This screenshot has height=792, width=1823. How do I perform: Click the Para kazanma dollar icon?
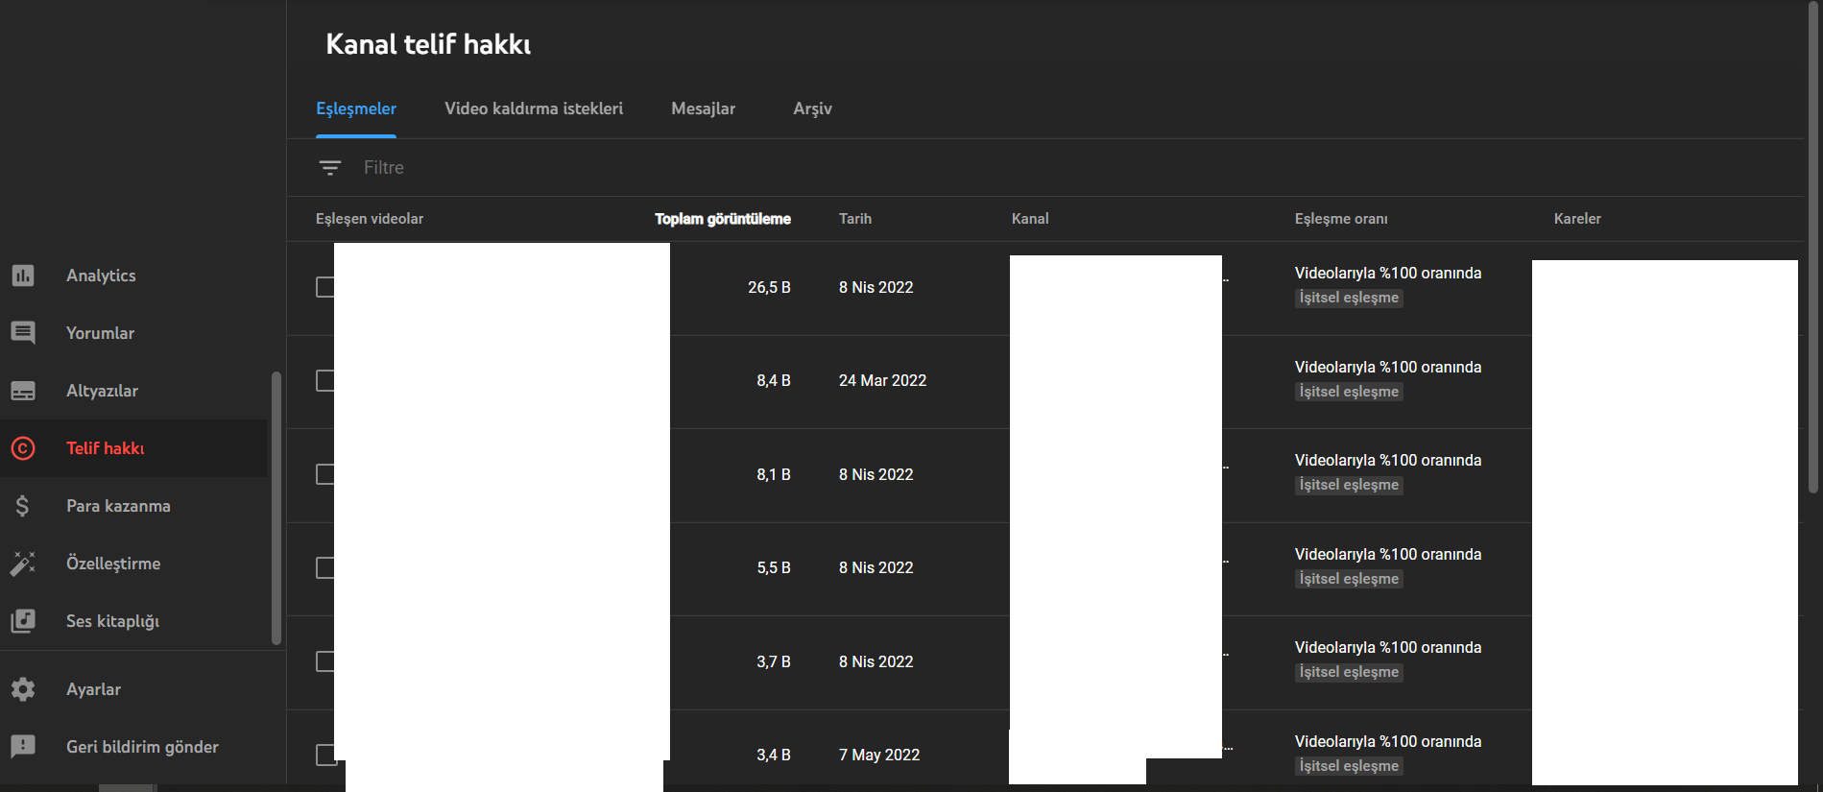point(23,506)
